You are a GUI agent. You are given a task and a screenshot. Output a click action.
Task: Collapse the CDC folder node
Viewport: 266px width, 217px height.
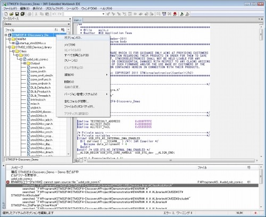tap(17, 55)
